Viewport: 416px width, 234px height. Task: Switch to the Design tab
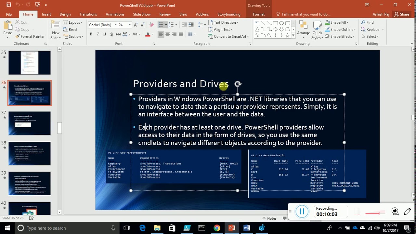pyautogui.click(x=65, y=14)
